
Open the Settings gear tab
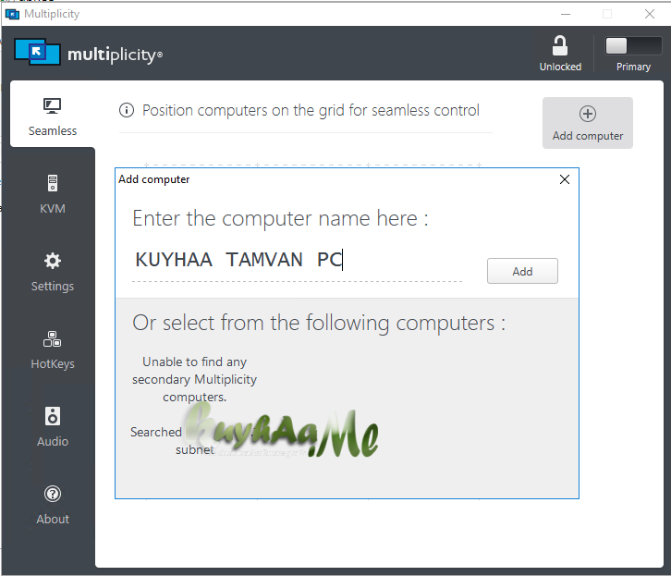52,271
